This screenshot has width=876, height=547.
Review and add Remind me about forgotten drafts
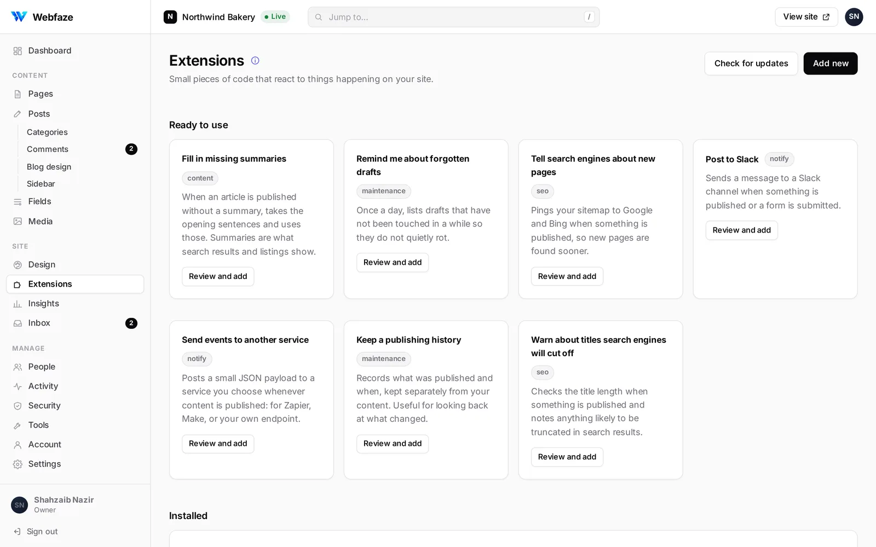pos(393,263)
